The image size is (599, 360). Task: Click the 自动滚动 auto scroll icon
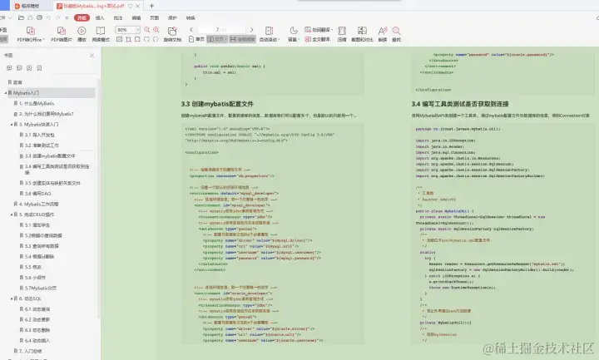pyautogui.click(x=270, y=31)
